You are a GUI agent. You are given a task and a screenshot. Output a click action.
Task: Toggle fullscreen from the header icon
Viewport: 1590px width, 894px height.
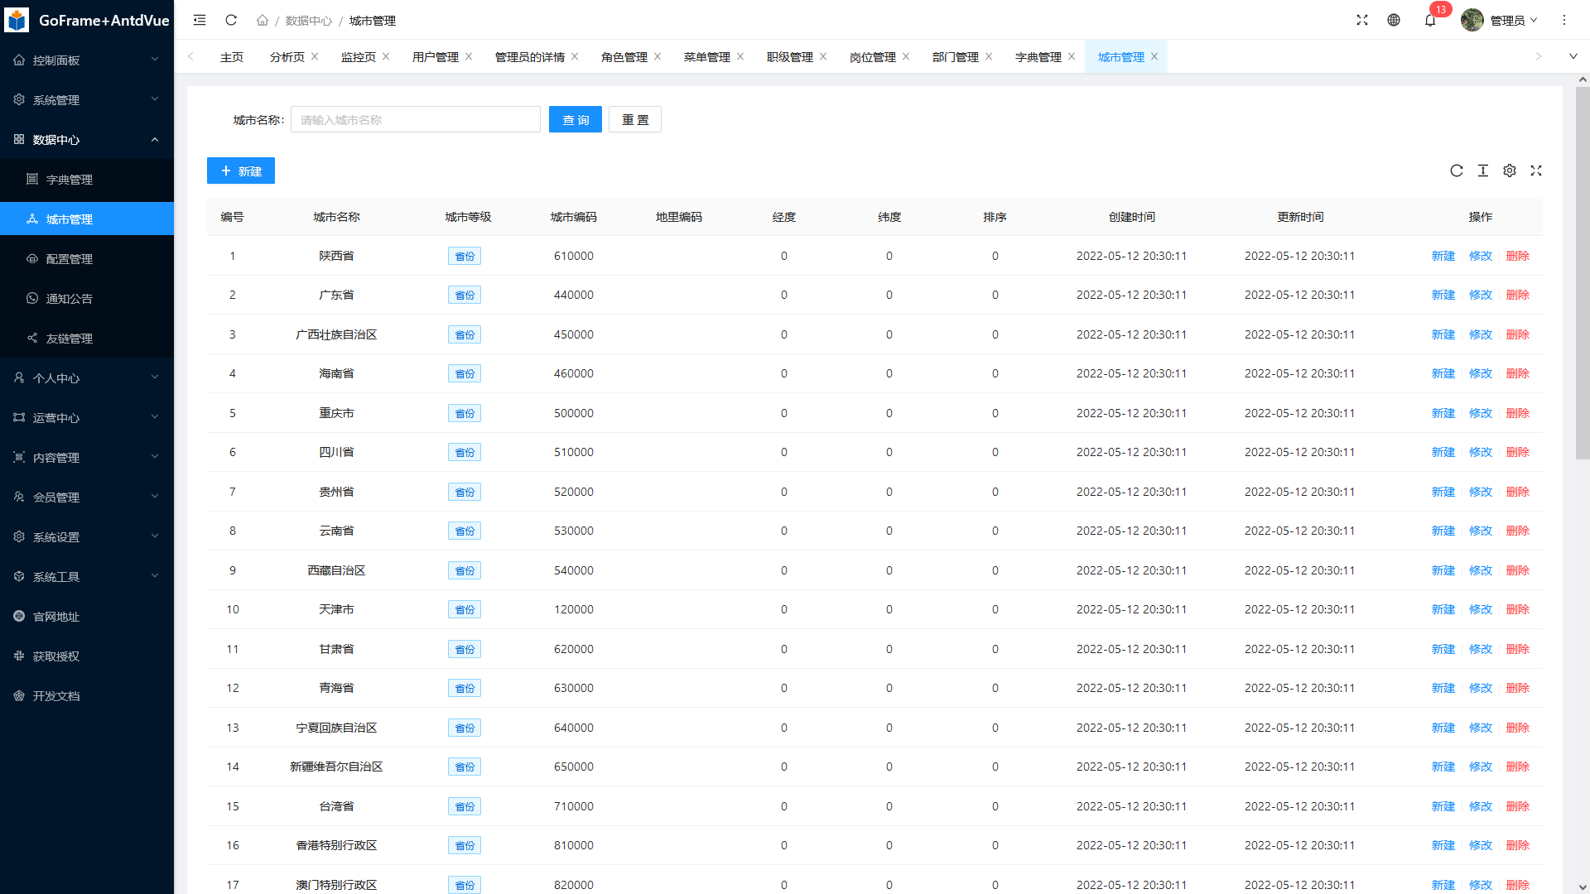1362,20
